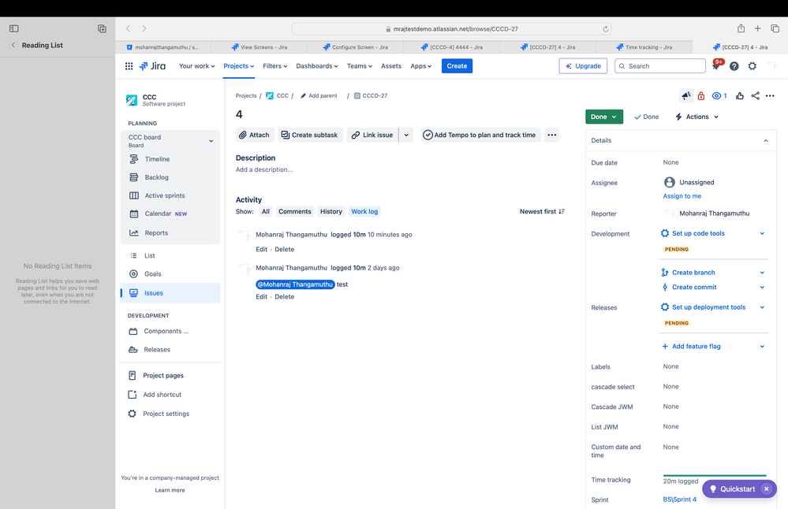Click the Safari share icon

(x=741, y=28)
